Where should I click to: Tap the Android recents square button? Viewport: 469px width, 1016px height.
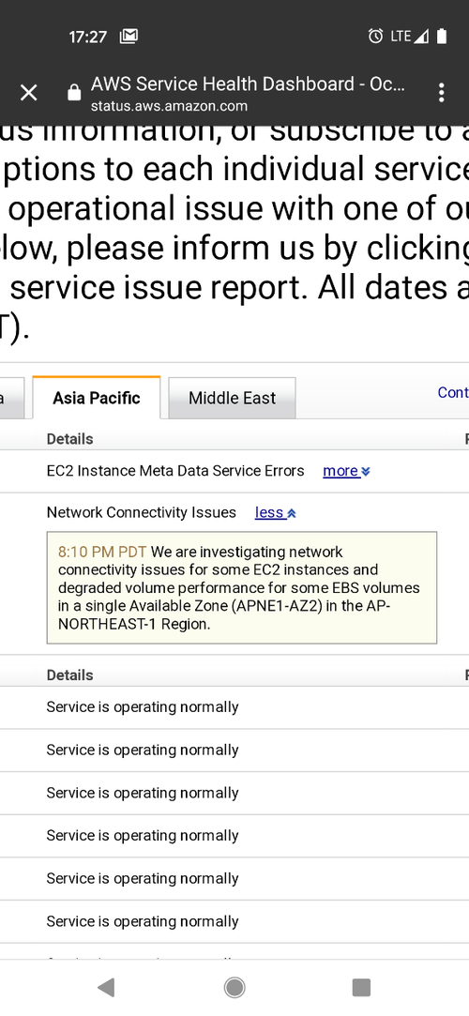[x=361, y=988]
